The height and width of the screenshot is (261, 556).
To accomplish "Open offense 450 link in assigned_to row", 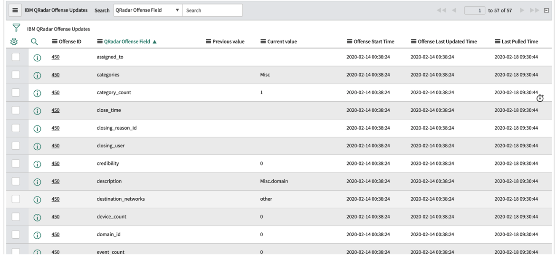I will point(55,57).
